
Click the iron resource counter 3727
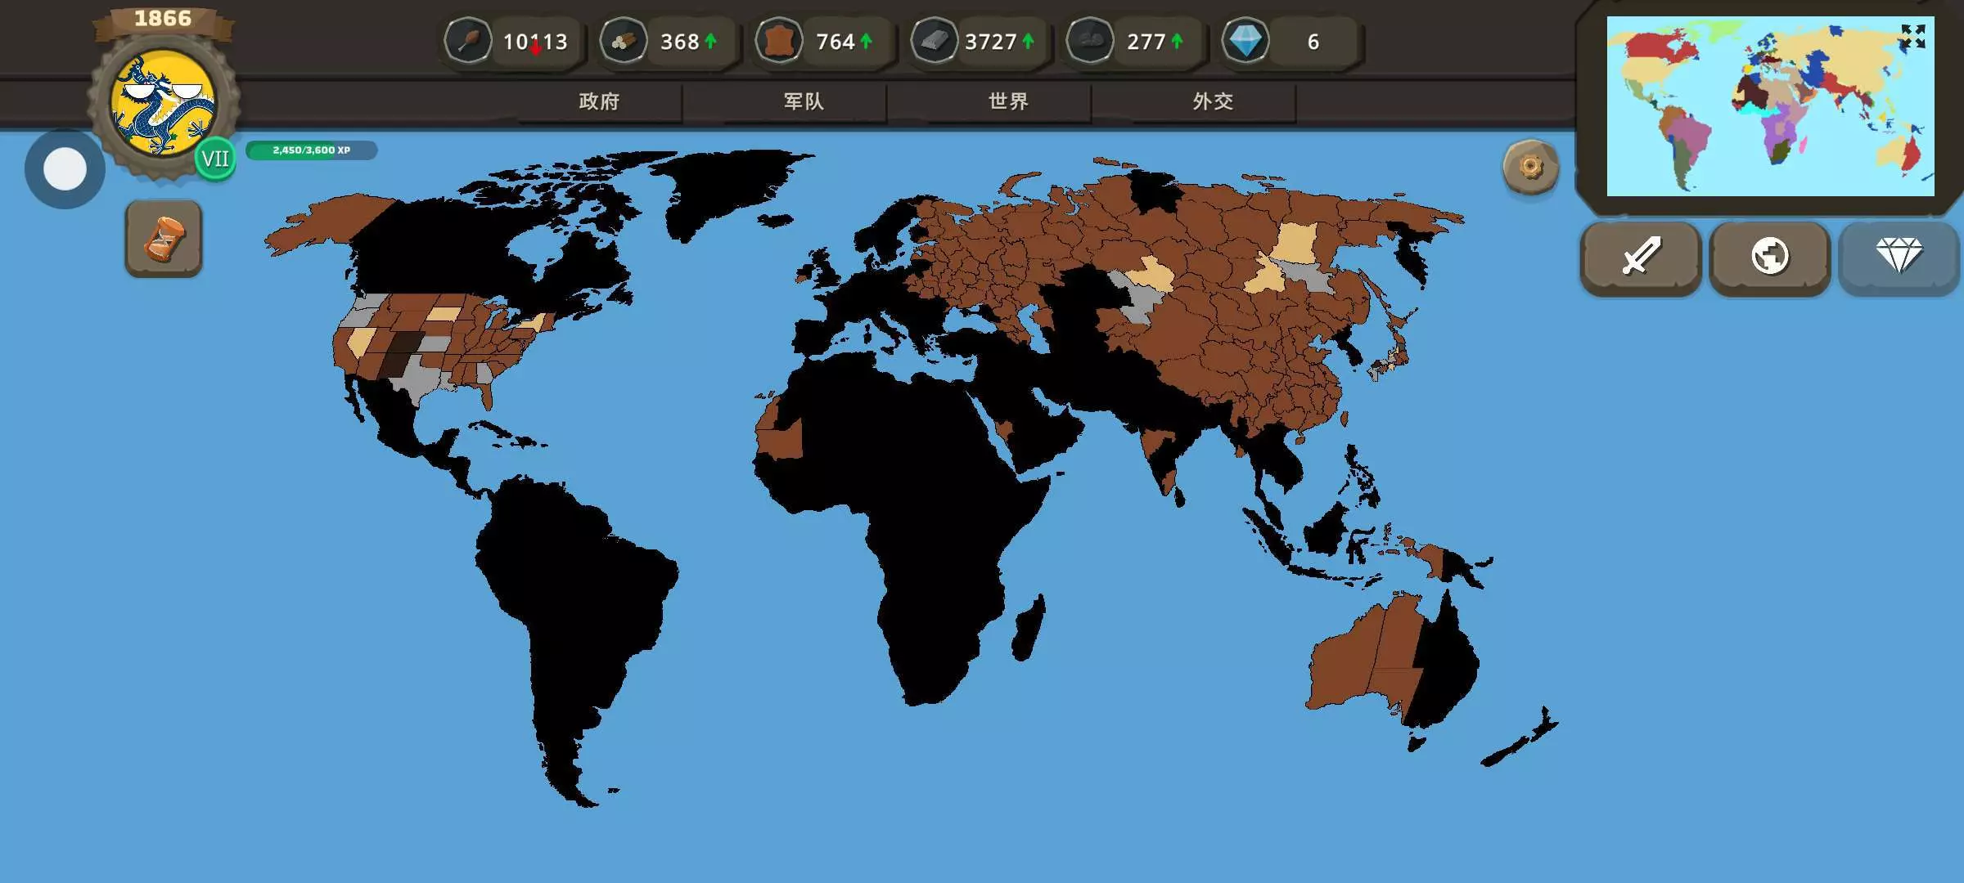click(990, 42)
